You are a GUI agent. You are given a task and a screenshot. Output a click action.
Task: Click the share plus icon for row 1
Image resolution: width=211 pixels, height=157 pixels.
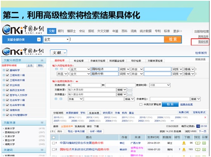(204, 143)
